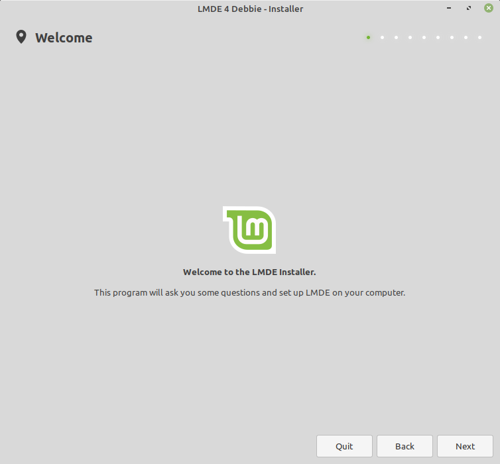Click the fourth step indicator dot
This screenshot has width=500, height=464.
click(x=410, y=38)
